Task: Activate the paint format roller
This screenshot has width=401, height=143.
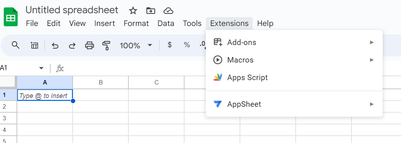Action: (106, 45)
